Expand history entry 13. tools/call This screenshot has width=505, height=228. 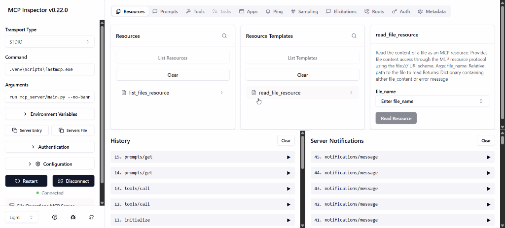pyautogui.click(x=203, y=189)
